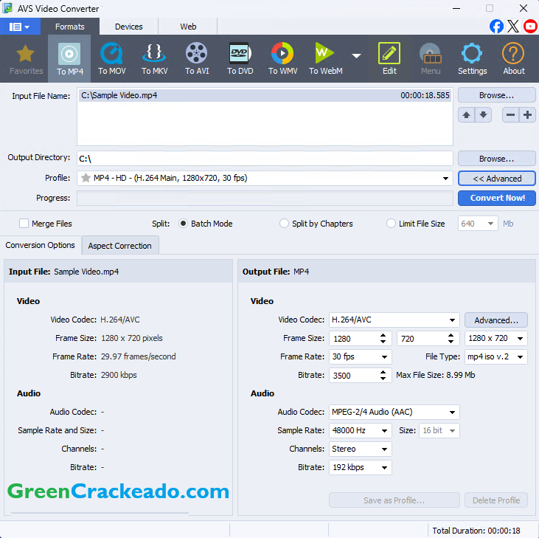Viewport: 539px width, 538px height.
Task: Open the Settings gear icon
Action: tap(472, 59)
